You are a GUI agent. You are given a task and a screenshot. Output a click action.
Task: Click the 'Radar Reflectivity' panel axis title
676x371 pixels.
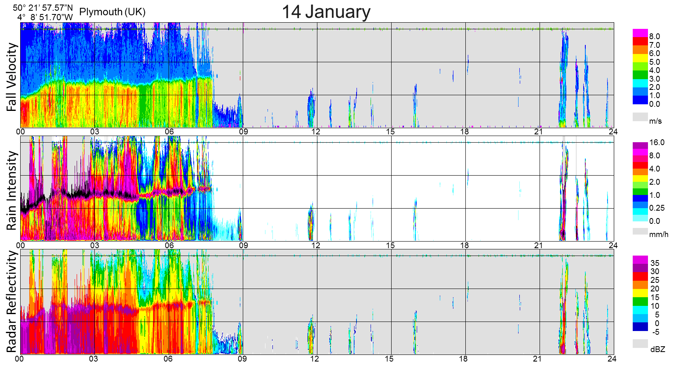12,302
